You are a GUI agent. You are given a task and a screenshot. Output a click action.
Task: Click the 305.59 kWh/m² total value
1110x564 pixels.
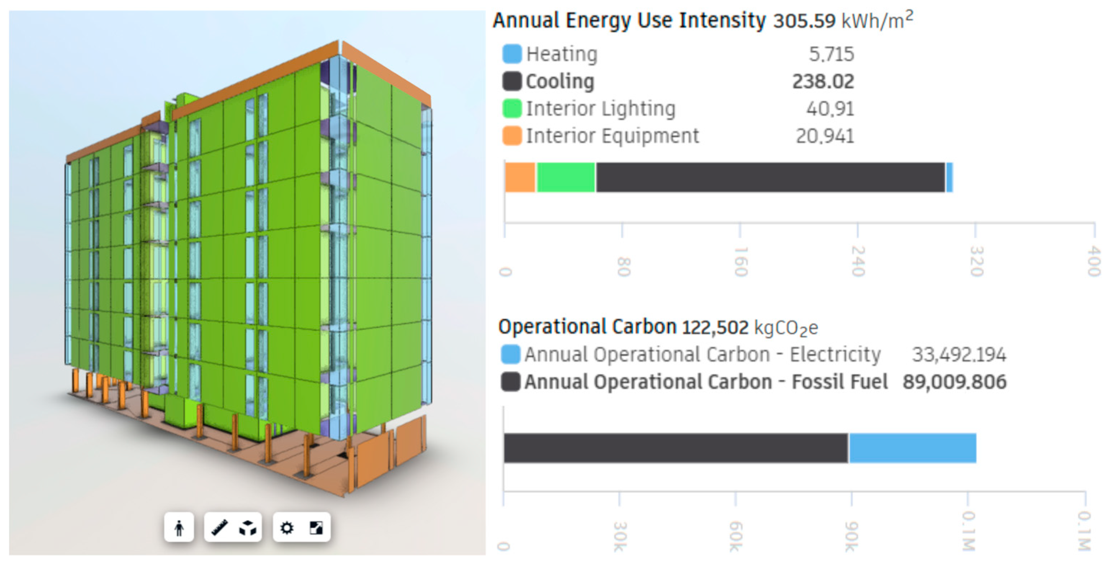coord(843,20)
